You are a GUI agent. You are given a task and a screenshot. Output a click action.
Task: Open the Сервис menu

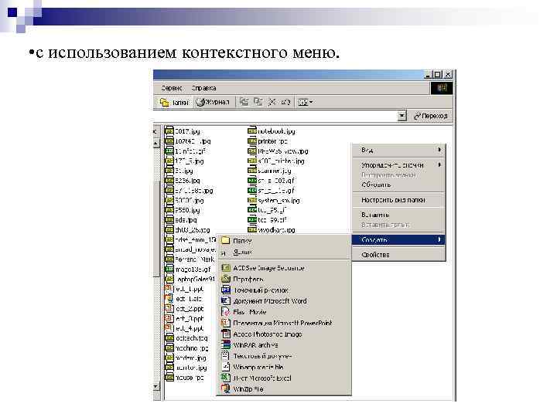tap(172, 88)
